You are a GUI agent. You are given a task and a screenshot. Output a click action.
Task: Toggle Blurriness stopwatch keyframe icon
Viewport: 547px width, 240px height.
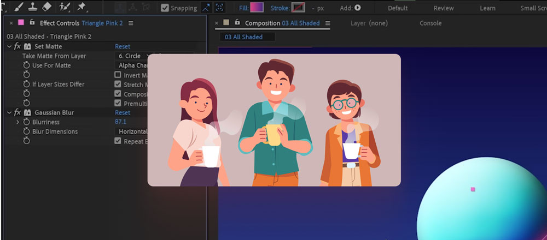click(26, 122)
